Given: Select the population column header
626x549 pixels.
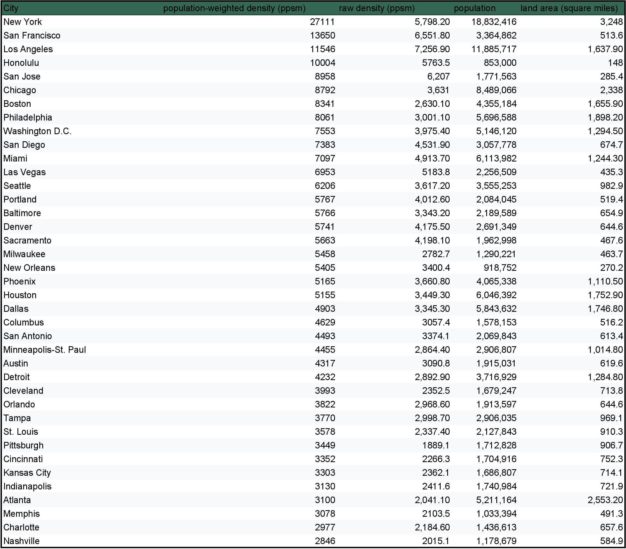Looking at the screenshot, I should point(474,8).
